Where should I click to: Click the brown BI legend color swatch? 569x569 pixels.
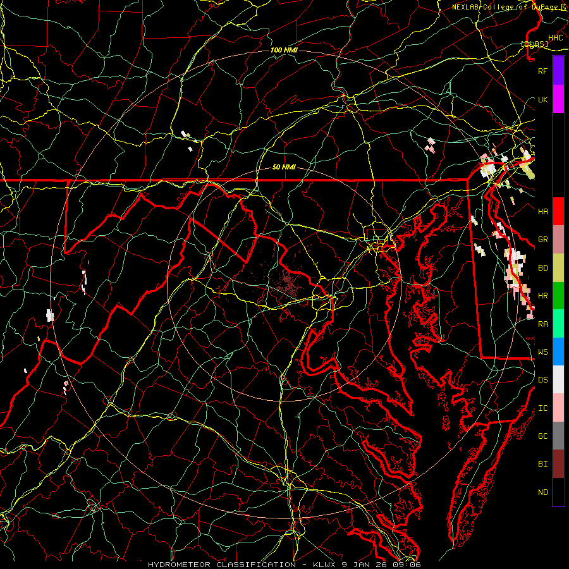[558, 464]
